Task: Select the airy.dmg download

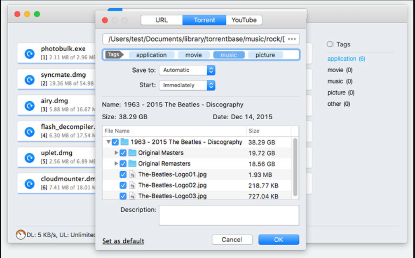Action: click(x=56, y=105)
